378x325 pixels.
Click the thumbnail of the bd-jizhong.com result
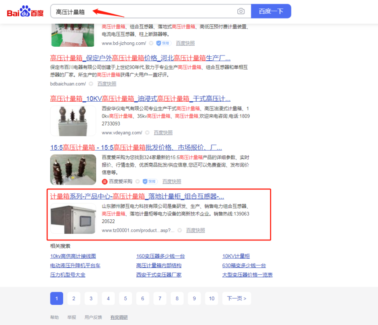pyautogui.click(x=73, y=35)
